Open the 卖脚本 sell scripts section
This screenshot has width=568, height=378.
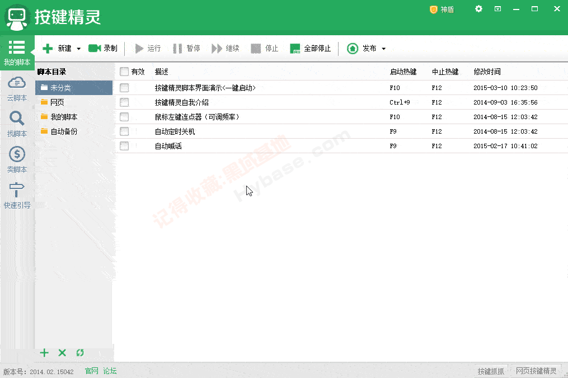click(x=17, y=160)
